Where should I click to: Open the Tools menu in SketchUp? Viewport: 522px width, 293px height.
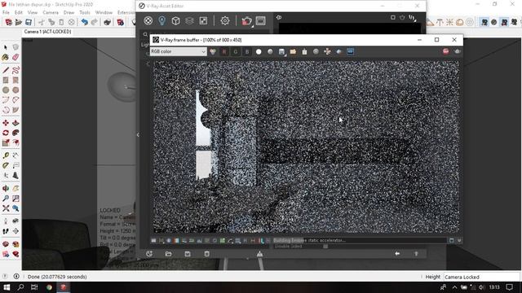tap(85, 13)
